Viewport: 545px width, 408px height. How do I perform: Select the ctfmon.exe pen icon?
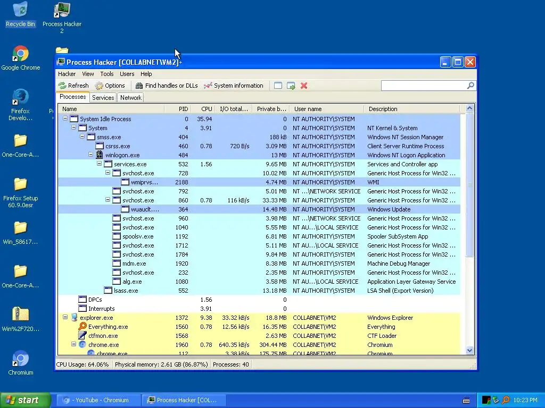[82, 336]
